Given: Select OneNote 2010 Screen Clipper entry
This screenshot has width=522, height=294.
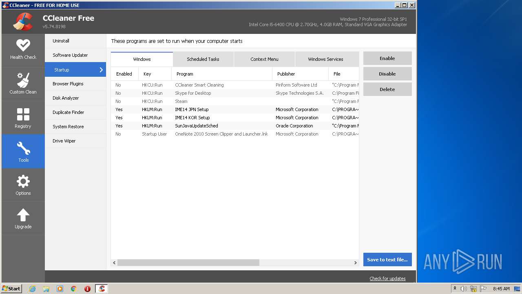Looking at the screenshot, I should click(x=235, y=134).
